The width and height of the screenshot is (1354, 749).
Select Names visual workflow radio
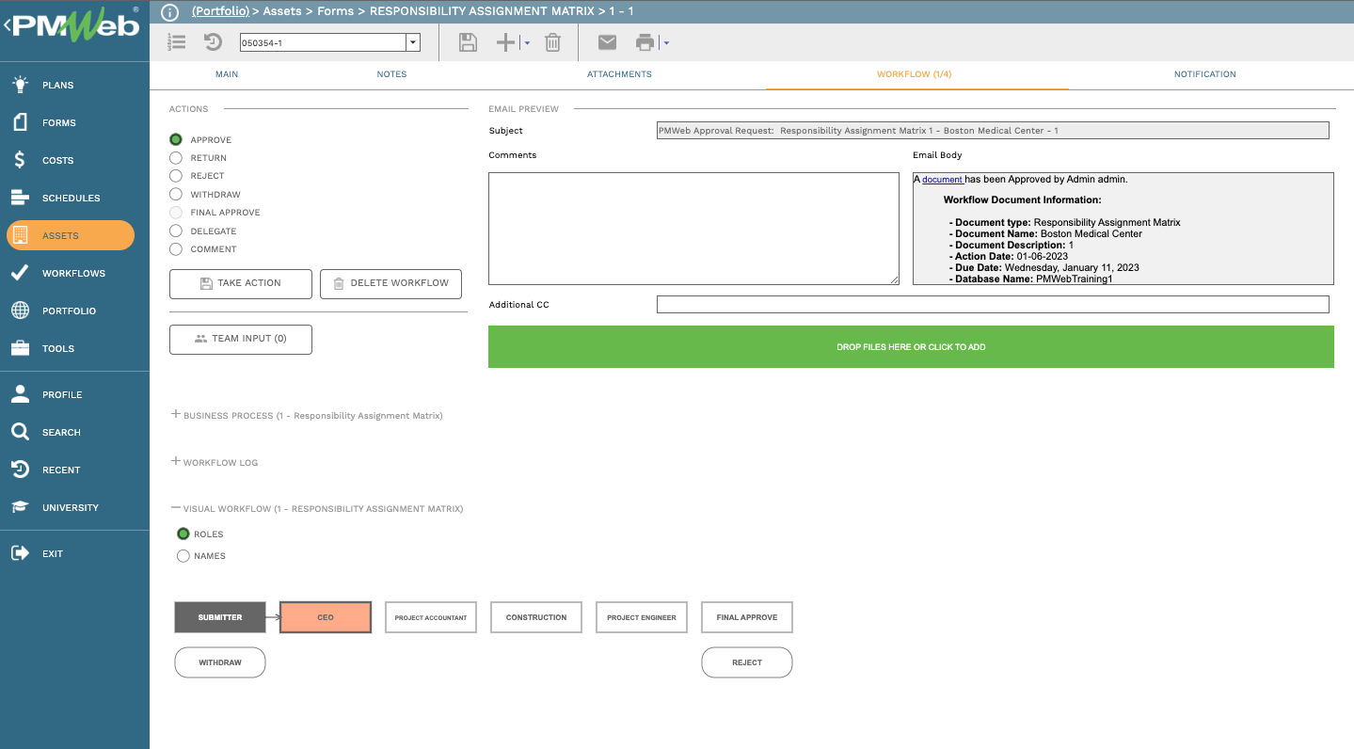coord(183,555)
